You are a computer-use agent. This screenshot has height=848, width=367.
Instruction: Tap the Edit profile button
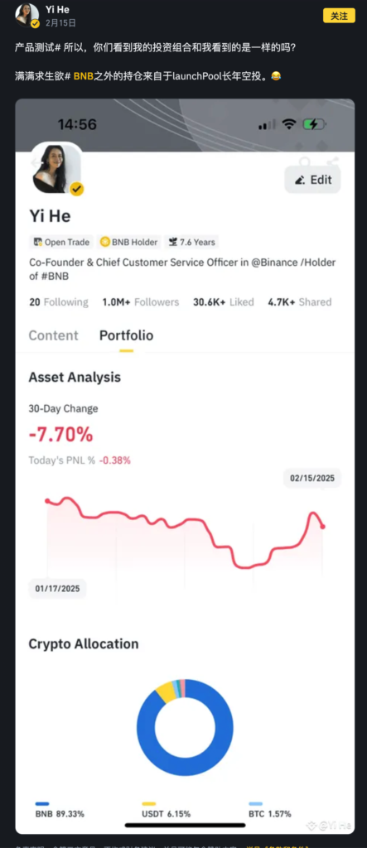coord(313,180)
